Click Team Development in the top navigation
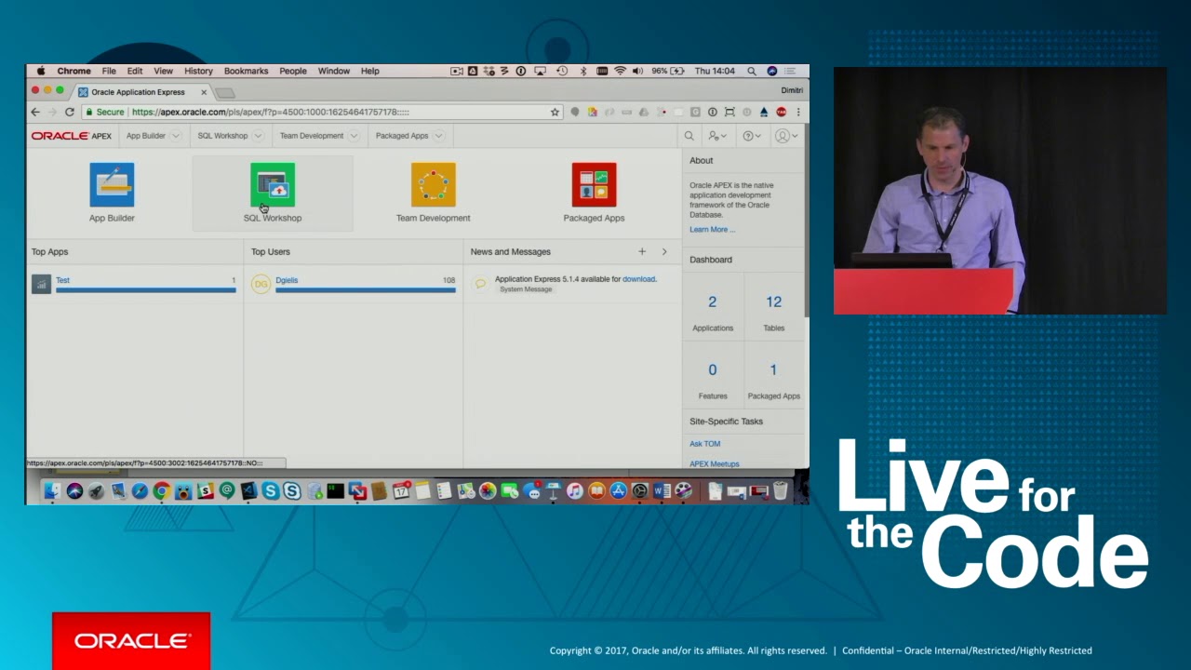 click(312, 136)
